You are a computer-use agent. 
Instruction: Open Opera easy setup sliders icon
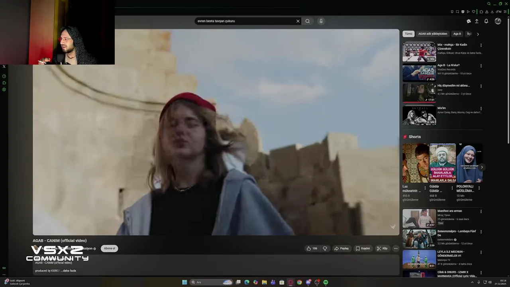505,12
